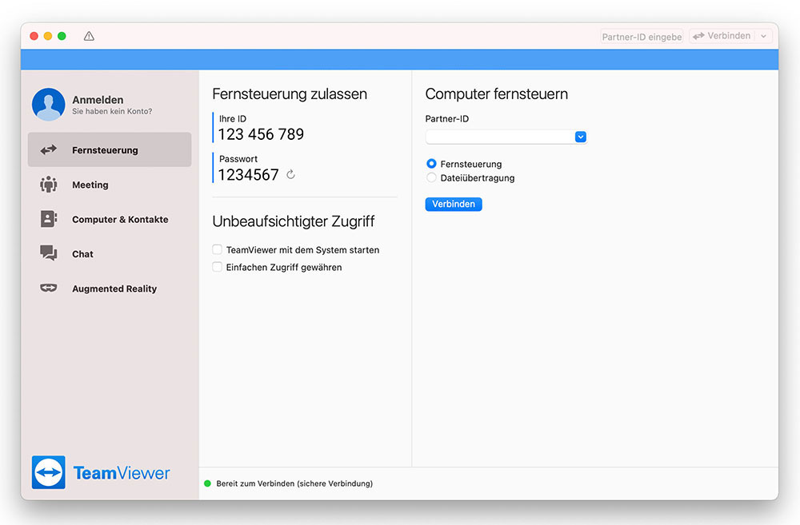Switch to the Chat tab label
The width and height of the screenshot is (800, 525).
click(82, 254)
